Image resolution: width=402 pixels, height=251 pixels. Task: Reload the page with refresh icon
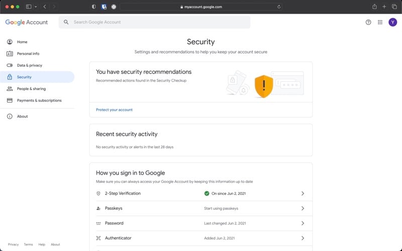(x=279, y=7)
